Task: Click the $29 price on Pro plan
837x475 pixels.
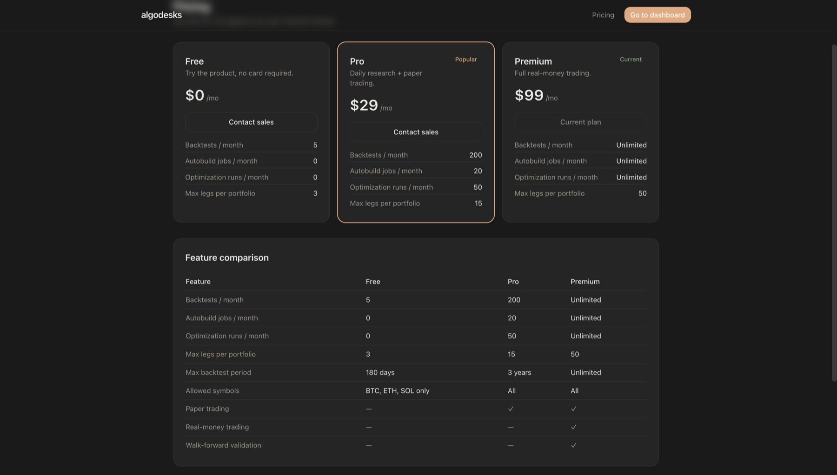Action: [x=364, y=105]
